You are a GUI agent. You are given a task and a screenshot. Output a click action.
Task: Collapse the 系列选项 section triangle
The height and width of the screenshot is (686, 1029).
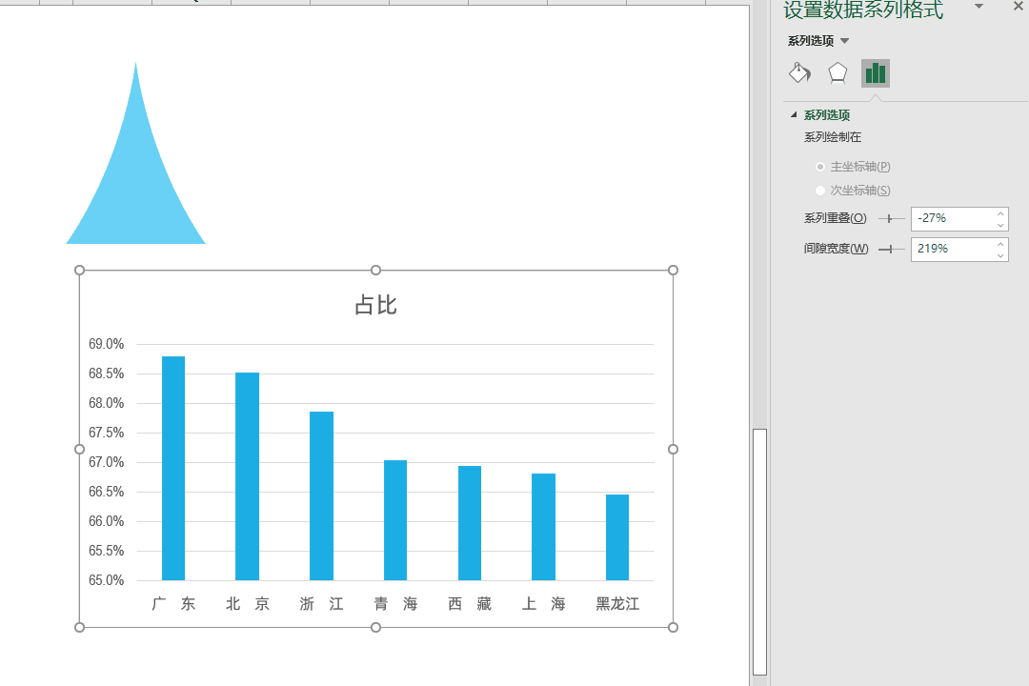pos(794,115)
